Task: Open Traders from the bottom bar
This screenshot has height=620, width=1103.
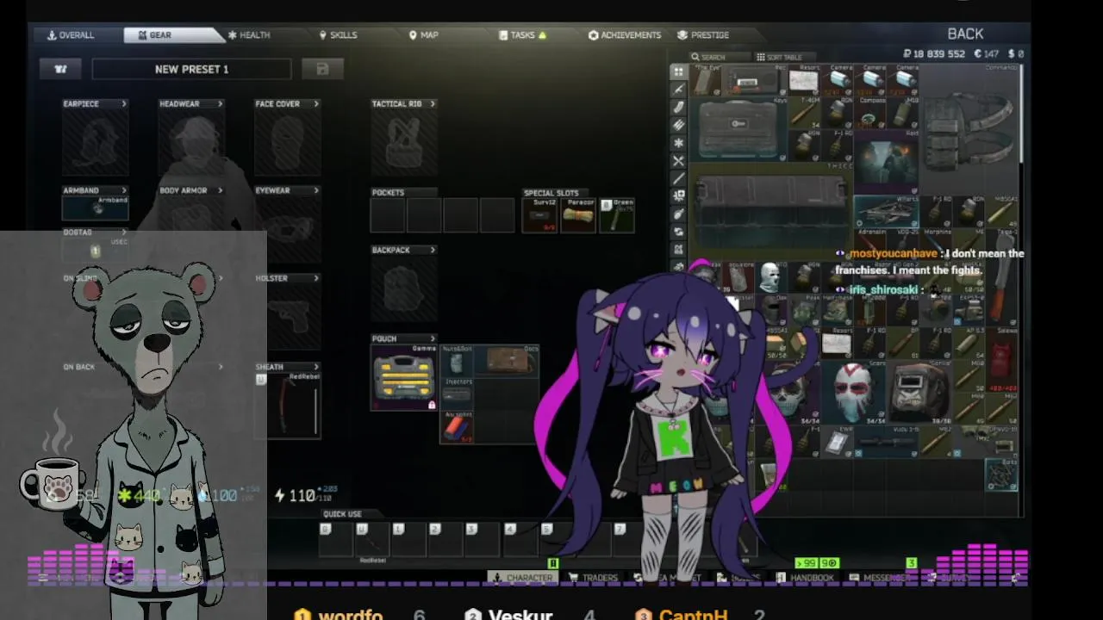Action: [x=594, y=578]
